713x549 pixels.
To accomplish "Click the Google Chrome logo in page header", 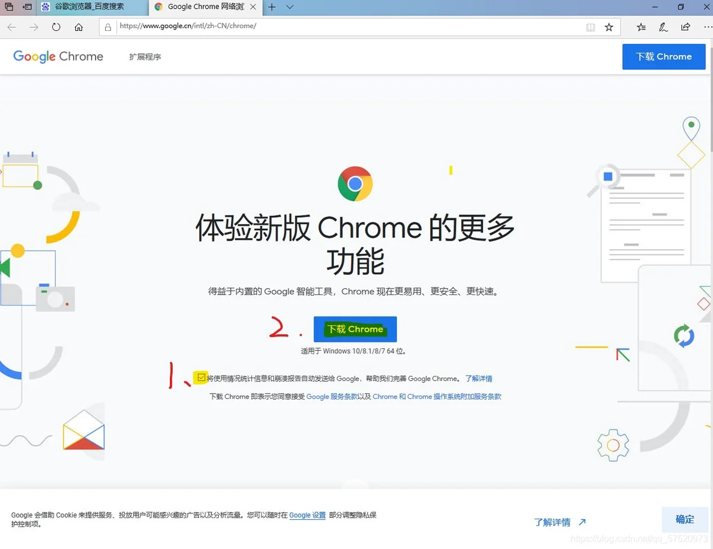I will point(58,56).
